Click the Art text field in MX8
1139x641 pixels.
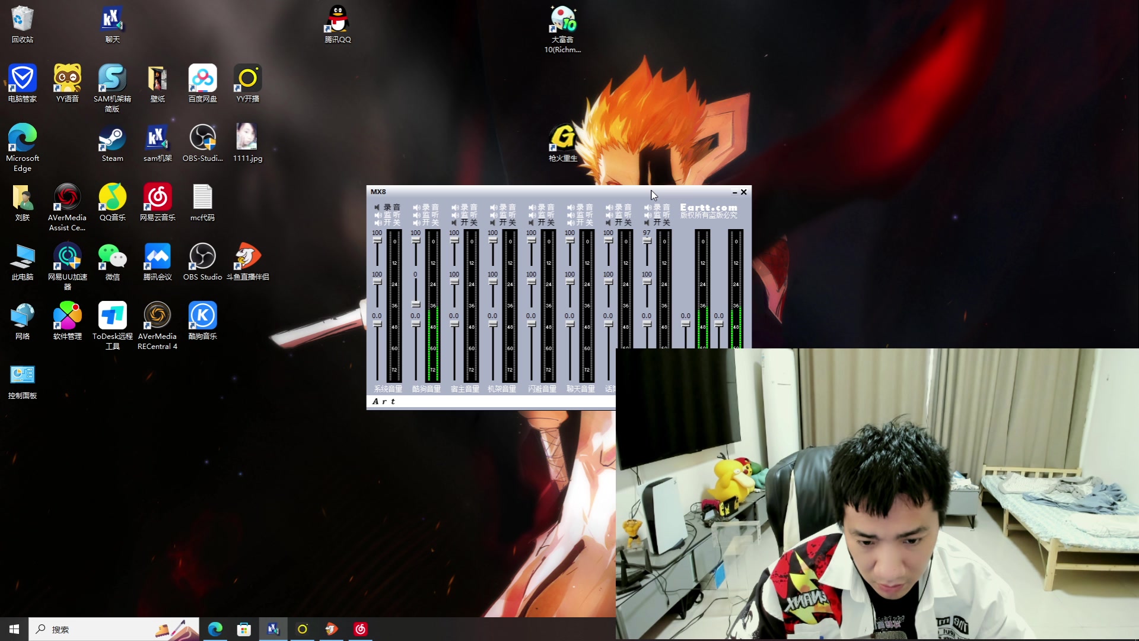pos(491,402)
